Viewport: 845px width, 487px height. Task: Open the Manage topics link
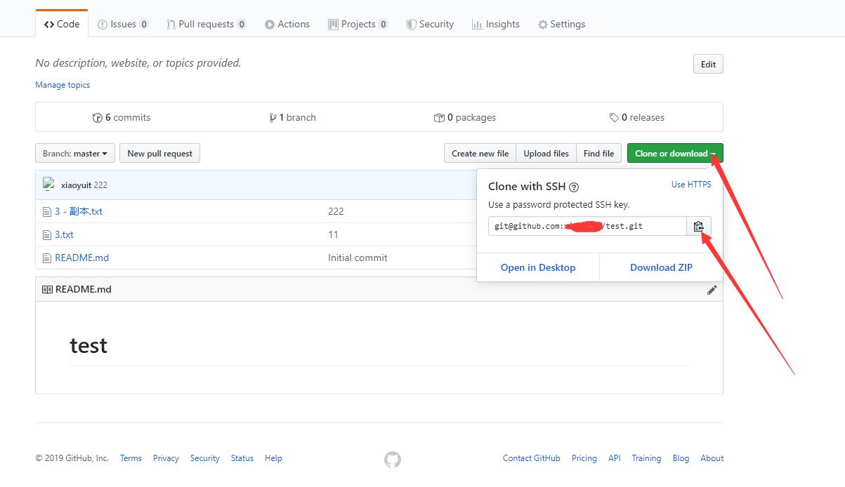[63, 85]
